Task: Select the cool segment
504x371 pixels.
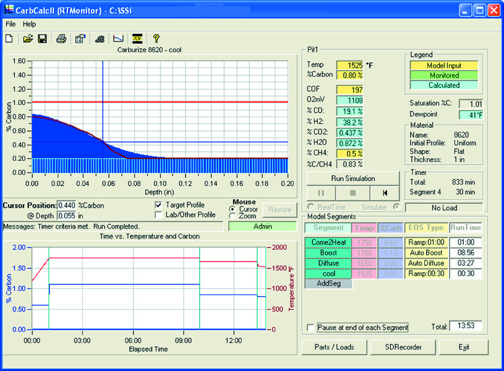Action: pos(328,273)
